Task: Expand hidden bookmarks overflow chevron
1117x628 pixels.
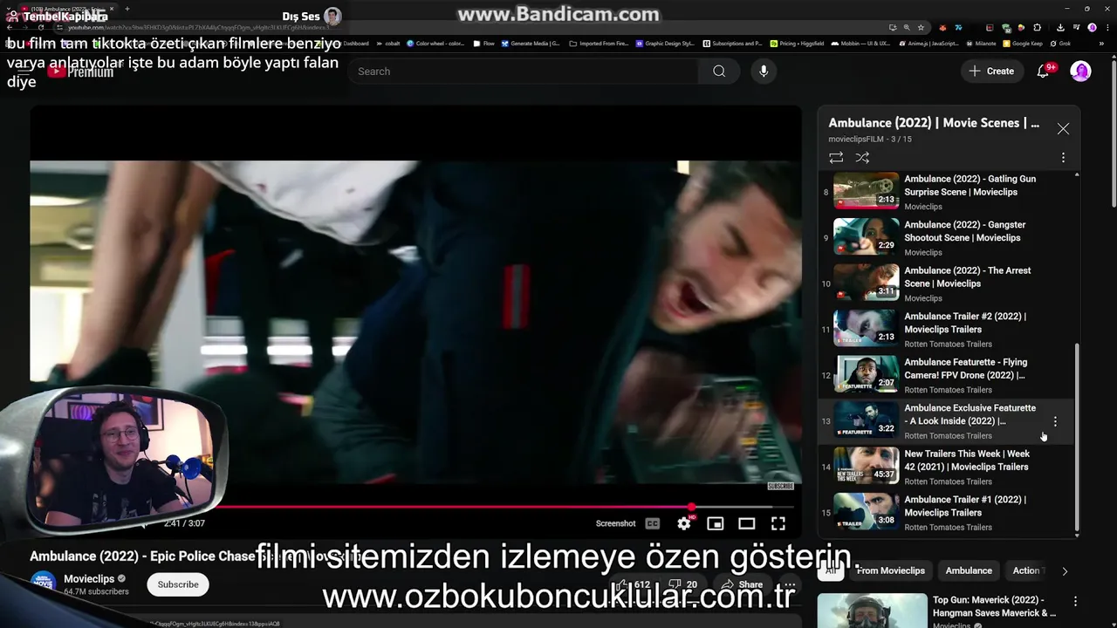Action: 1101,44
